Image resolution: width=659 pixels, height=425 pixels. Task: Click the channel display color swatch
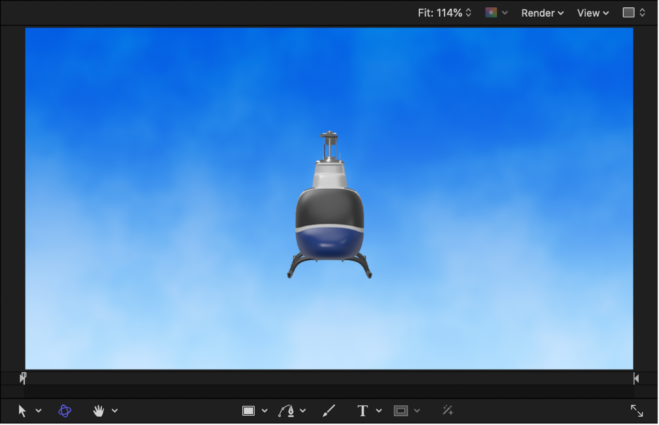pos(490,12)
